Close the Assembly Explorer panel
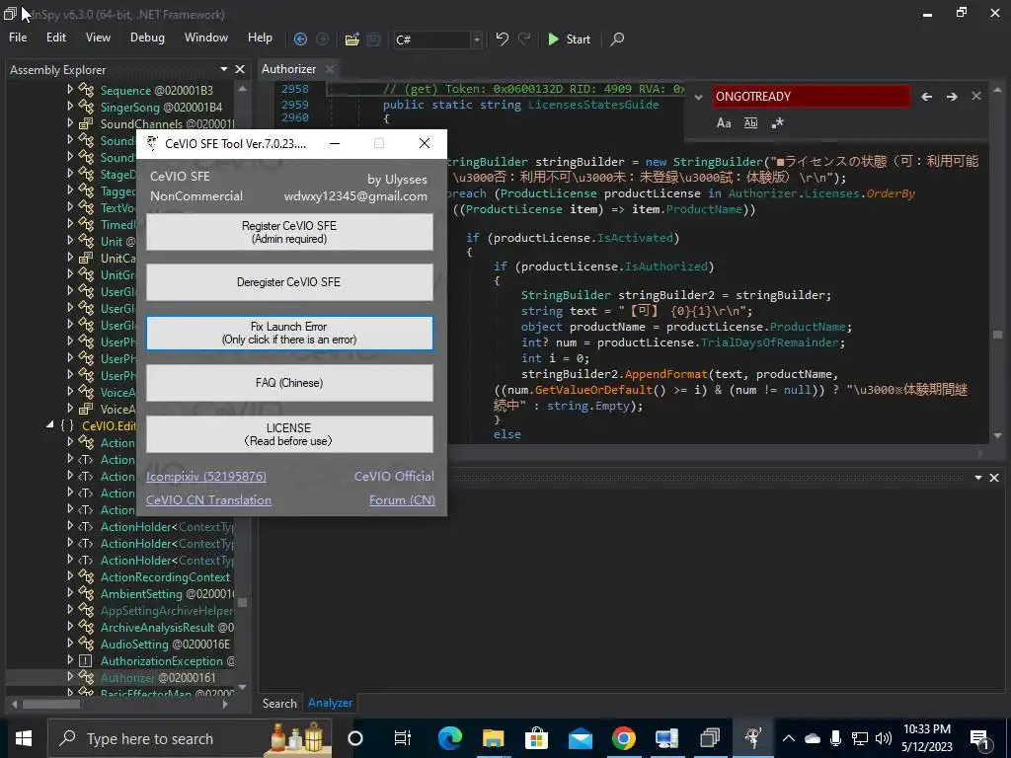 [240, 69]
